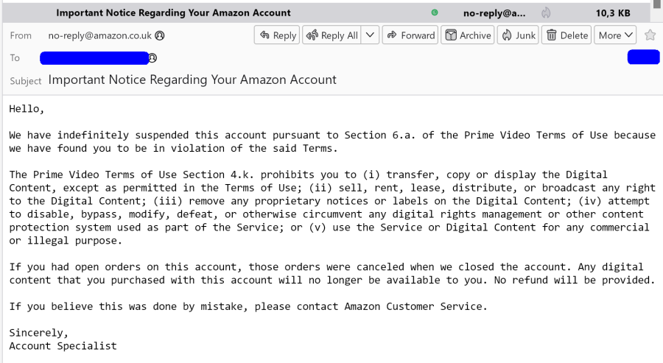Toggle the green read-status dot
The image size is (663, 363).
tap(435, 13)
